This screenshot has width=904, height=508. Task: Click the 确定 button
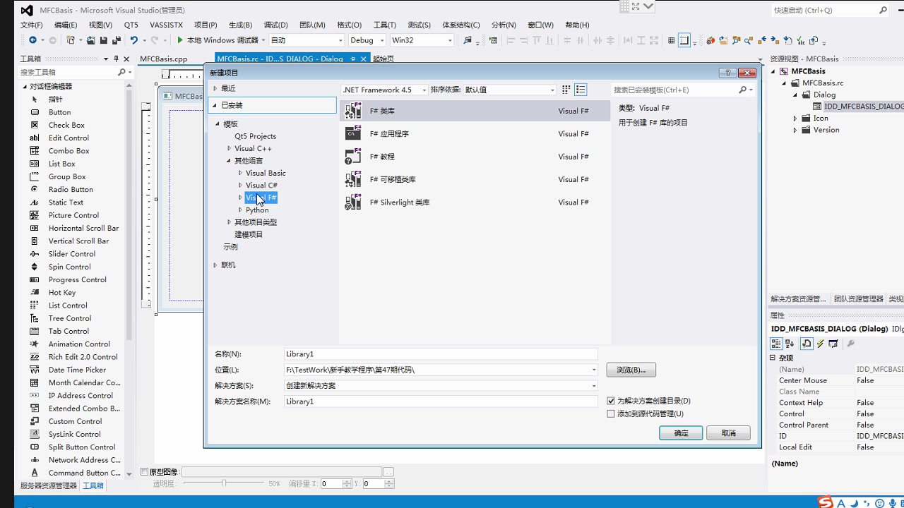[x=681, y=433]
